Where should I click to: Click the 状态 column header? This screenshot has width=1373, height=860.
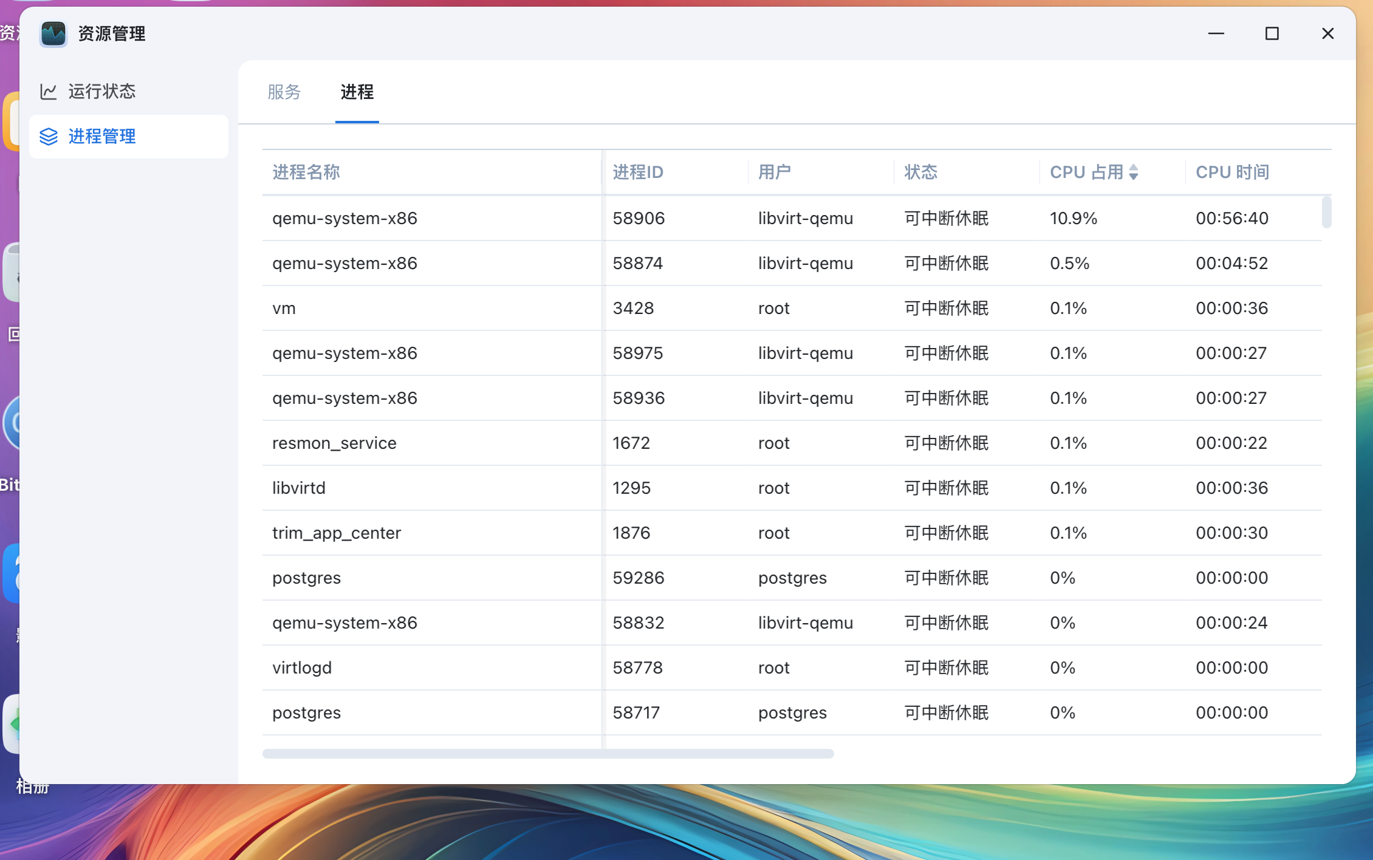pyautogui.click(x=921, y=172)
